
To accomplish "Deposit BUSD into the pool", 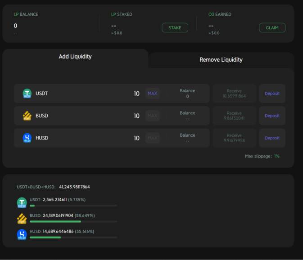I will 272,116.
